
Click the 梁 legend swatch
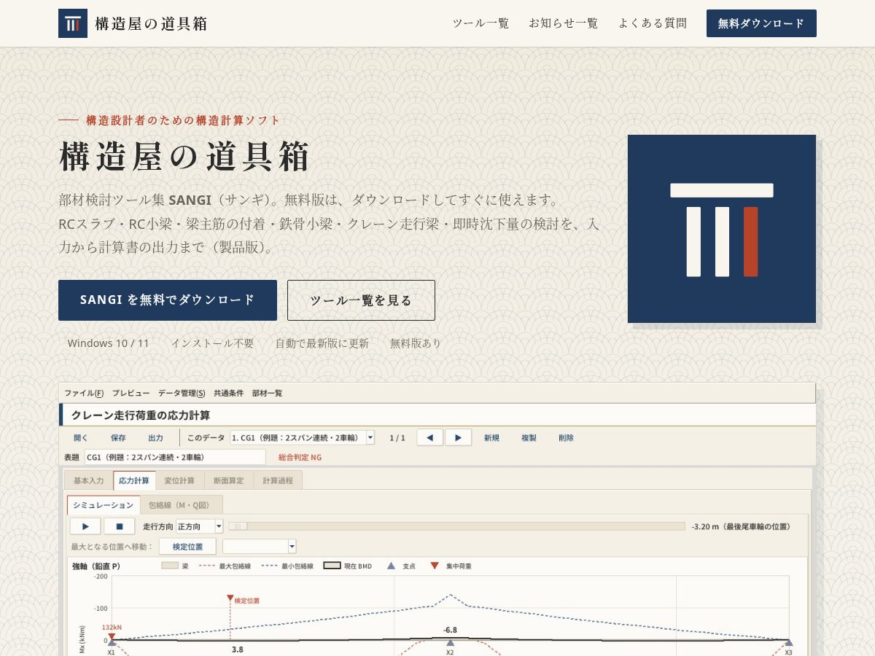pos(170,566)
